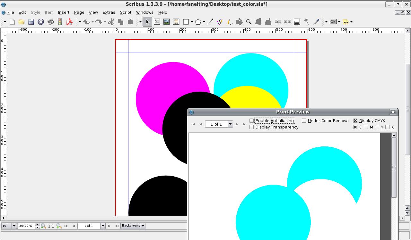The width and height of the screenshot is (411, 240).
Task: Activate the Zoom magnifier tool
Action: (249, 22)
